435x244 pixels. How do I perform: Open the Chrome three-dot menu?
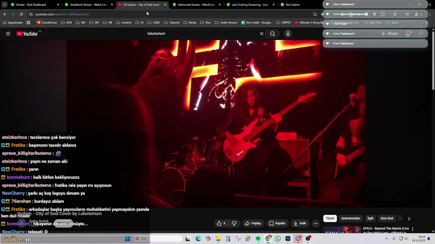tap(430, 14)
